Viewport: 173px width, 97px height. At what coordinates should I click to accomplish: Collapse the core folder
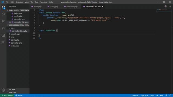coord(18,28)
